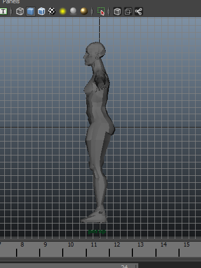Activate High Quality rendering gold sphere
This screenshot has width=201, height=268.
click(84, 11)
